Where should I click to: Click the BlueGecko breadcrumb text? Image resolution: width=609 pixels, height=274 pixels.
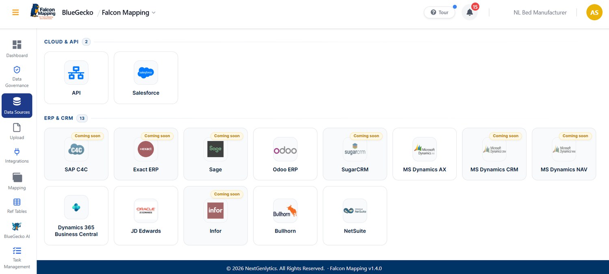pos(78,13)
